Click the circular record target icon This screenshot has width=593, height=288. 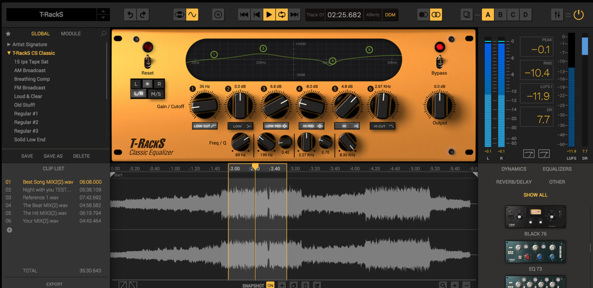(218, 14)
